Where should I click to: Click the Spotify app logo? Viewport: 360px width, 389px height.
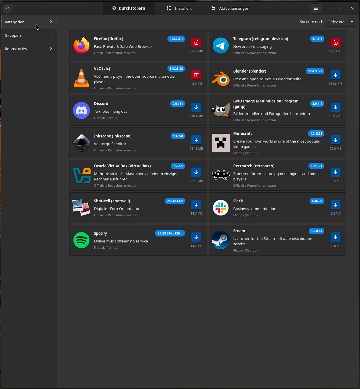coord(81,240)
